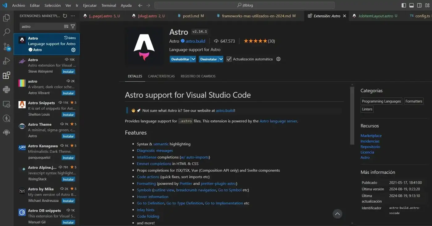Select the DETALLES tab

(135, 76)
